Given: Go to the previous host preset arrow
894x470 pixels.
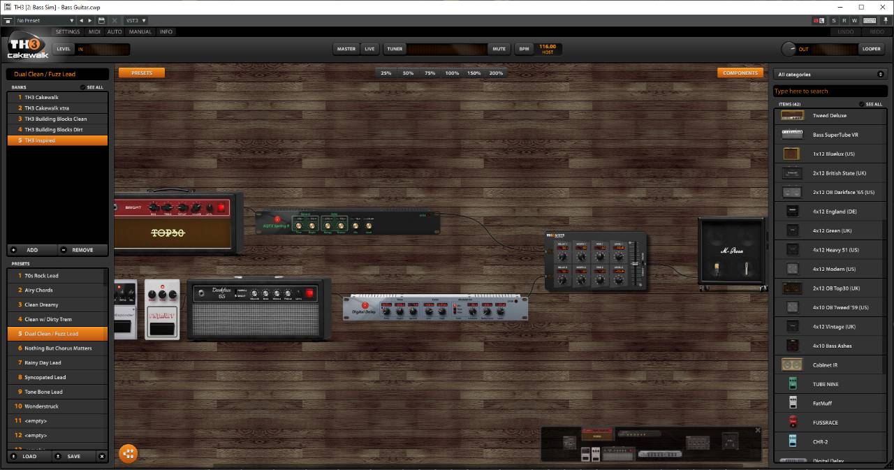Looking at the screenshot, I should (81, 21).
